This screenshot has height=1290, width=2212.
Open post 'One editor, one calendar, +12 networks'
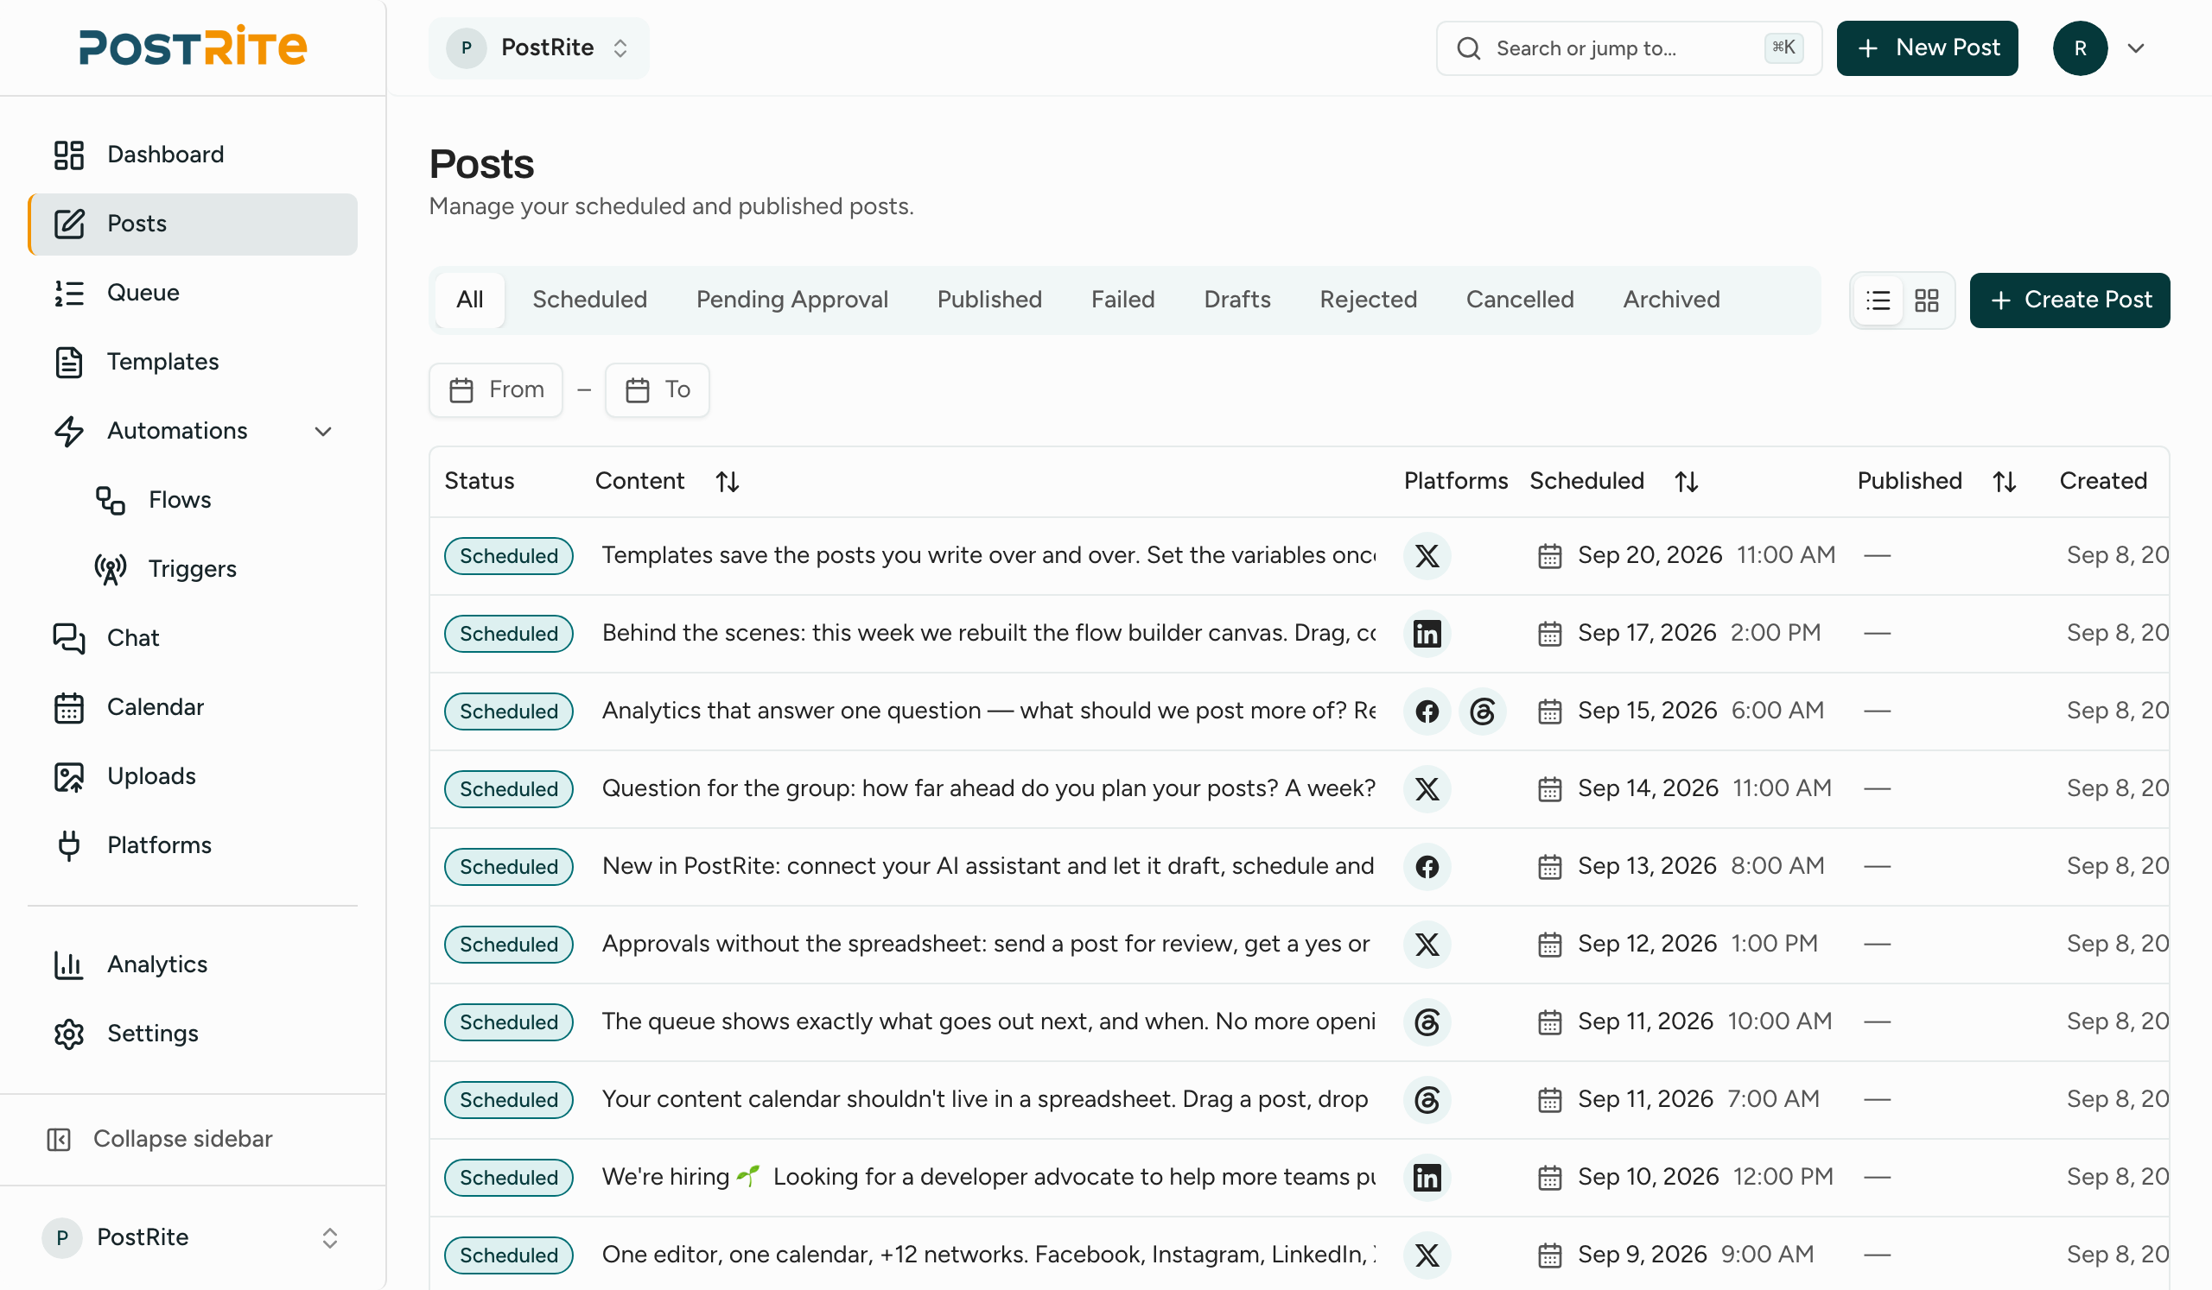(x=988, y=1255)
